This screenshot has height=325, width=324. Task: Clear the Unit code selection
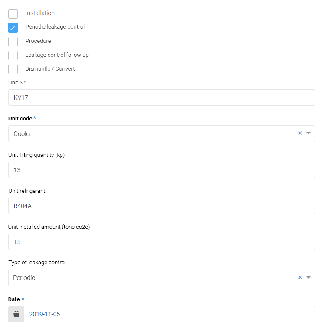[x=300, y=133]
